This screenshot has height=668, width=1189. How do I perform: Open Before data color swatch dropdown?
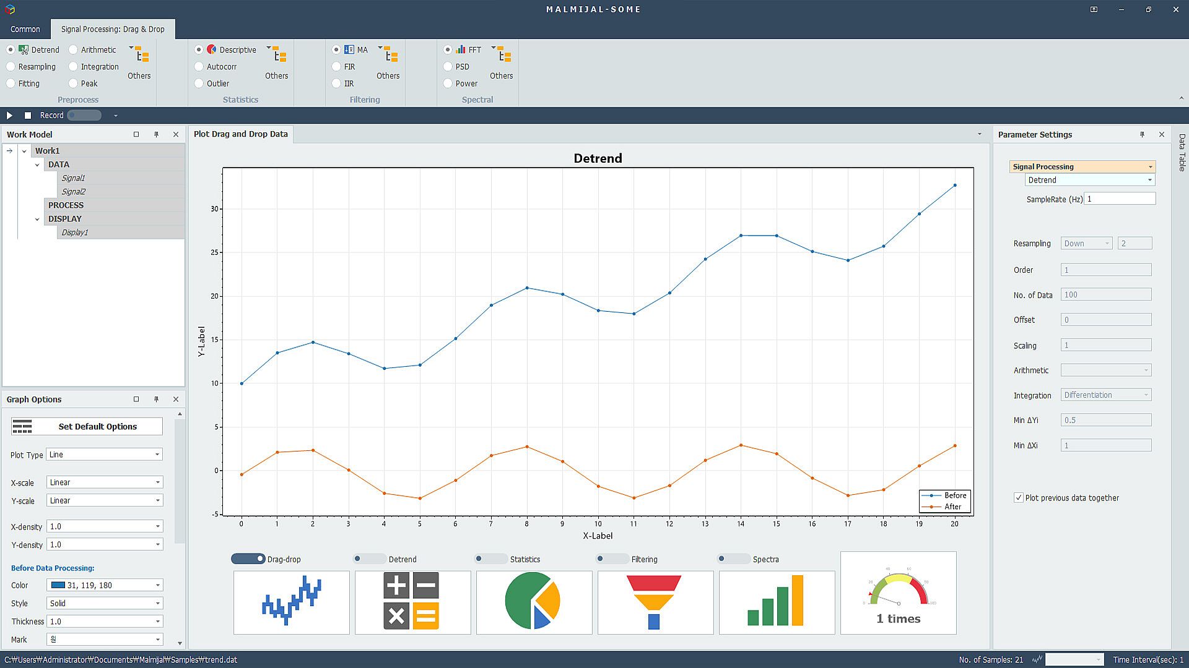point(104,584)
